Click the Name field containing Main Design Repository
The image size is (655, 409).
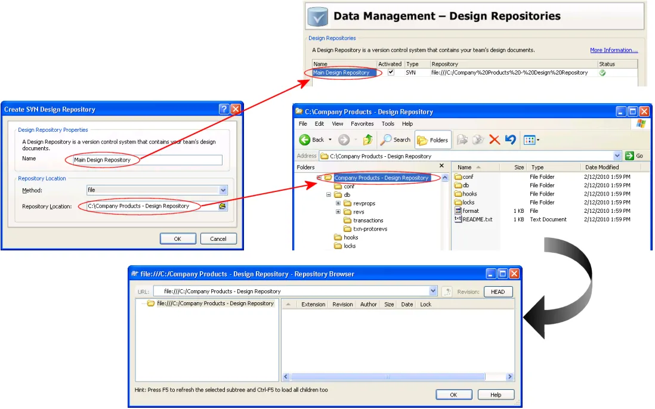[147, 160]
